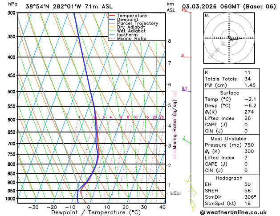The width and height of the screenshot is (280, 216).
Task: Click the StmDir value 306°
Action: point(250,197)
